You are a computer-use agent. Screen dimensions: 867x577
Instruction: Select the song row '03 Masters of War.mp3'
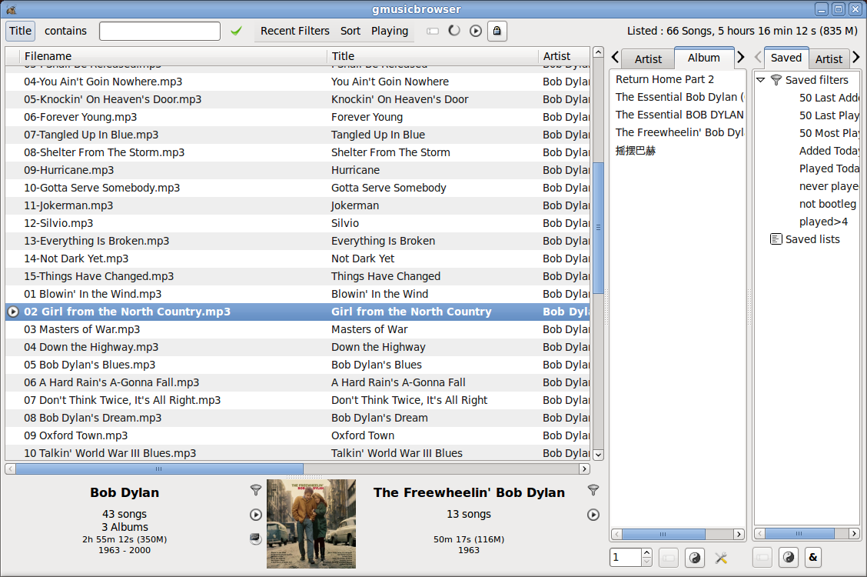(297, 330)
